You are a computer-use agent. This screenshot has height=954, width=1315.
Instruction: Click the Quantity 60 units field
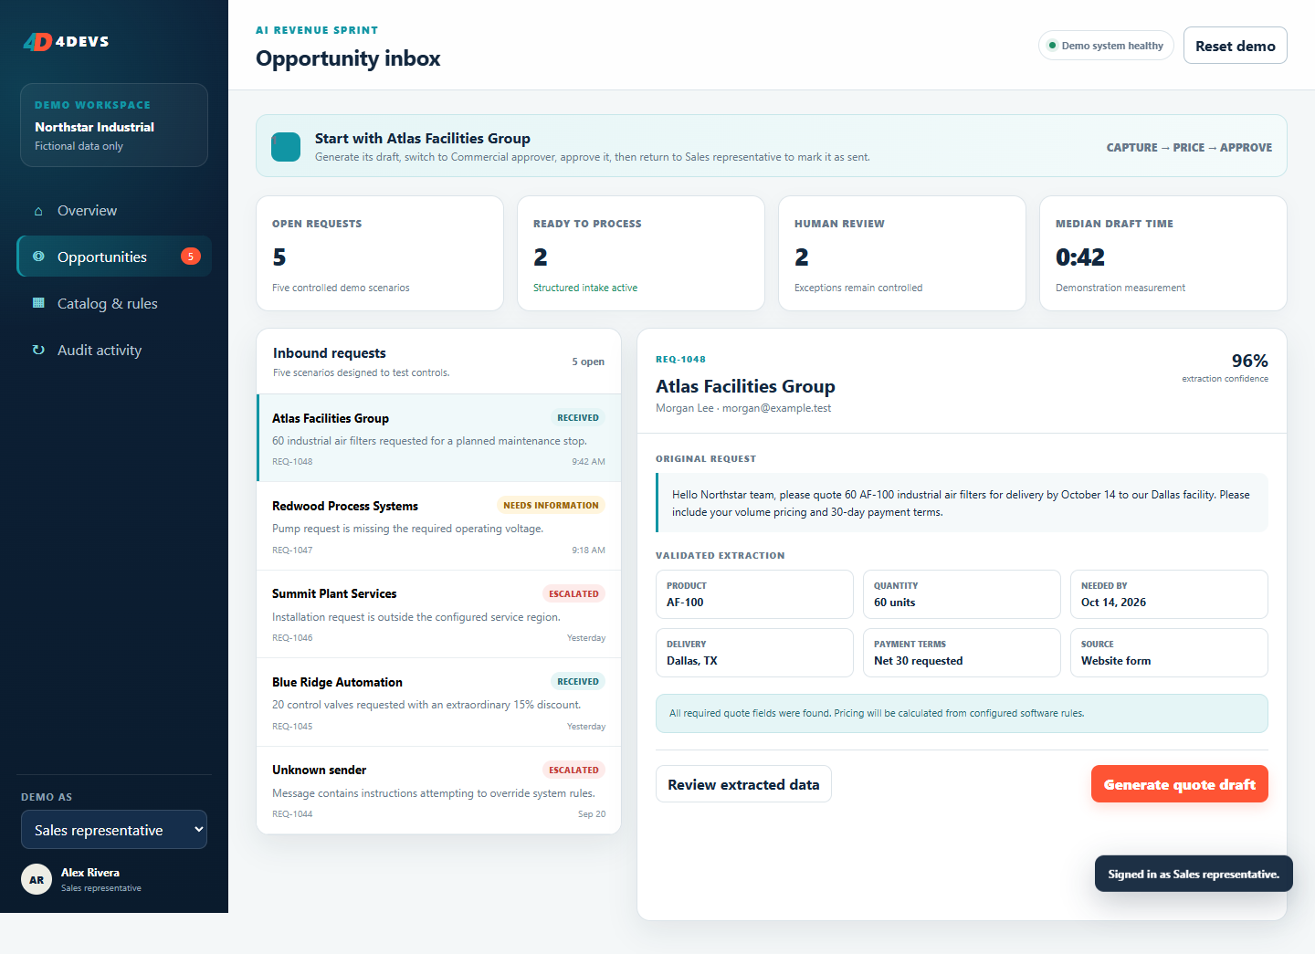pos(962,594)
